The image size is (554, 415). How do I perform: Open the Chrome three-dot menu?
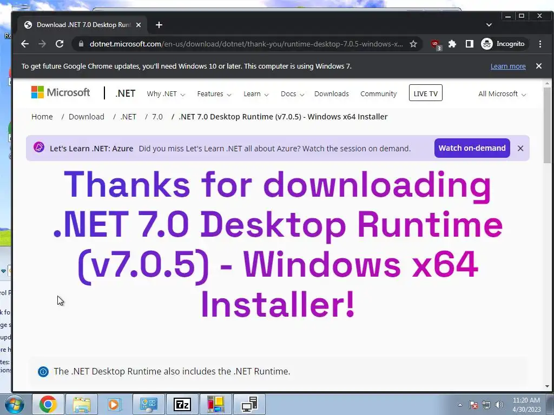coord(540,44)
